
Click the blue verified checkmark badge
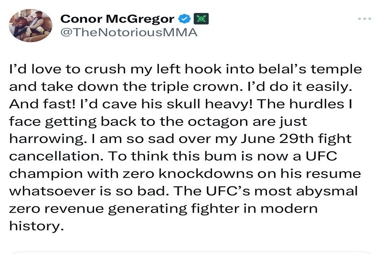(x=184, y=19)
